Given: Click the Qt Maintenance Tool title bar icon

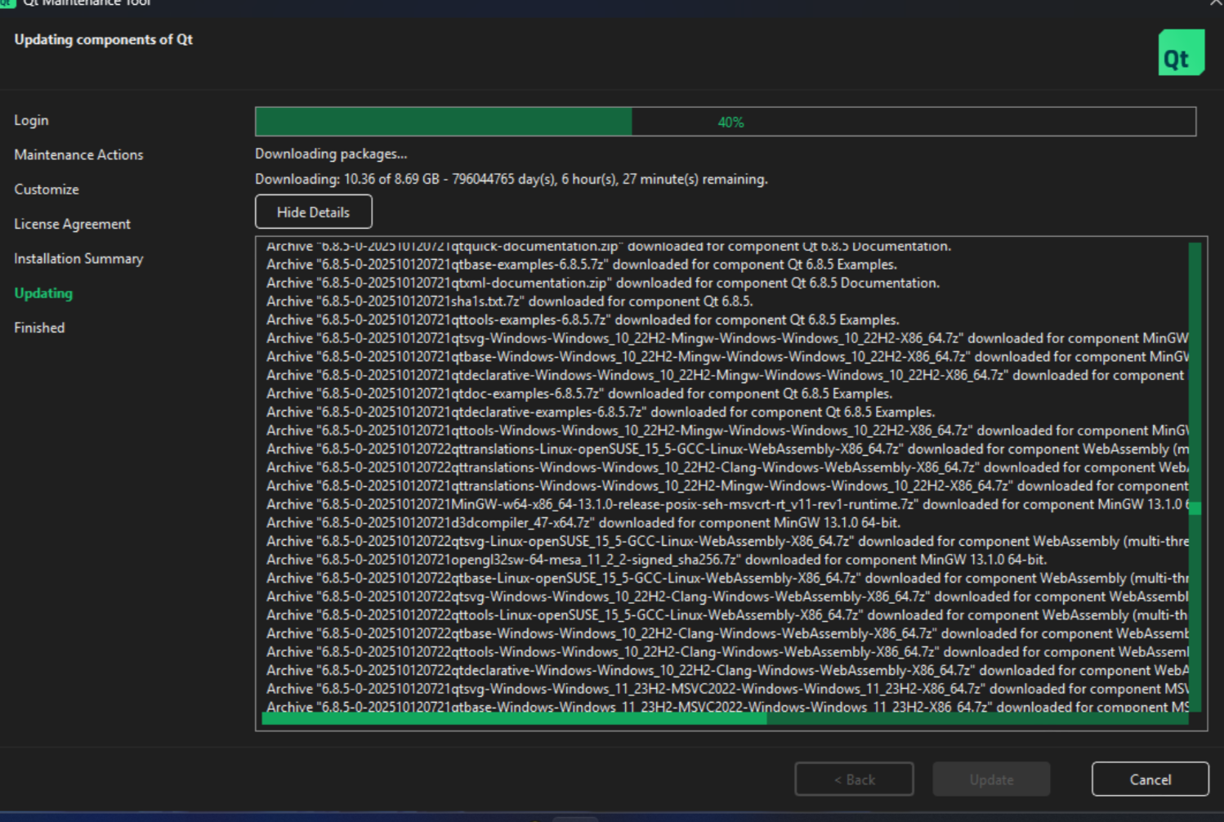Looking at the screenshot, I should [7, 3].
